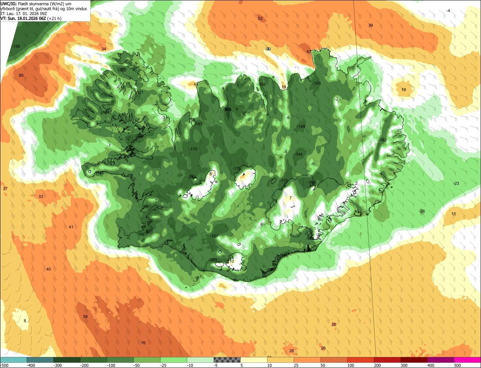Screen dimensions: 481x368
Task: Click the 500 legend label
Action: tap(457, 365)
